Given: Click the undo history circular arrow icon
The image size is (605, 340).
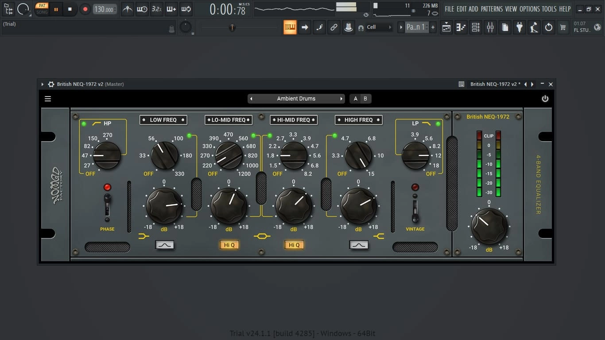Looking at the screenshot, I should [549, 27].
